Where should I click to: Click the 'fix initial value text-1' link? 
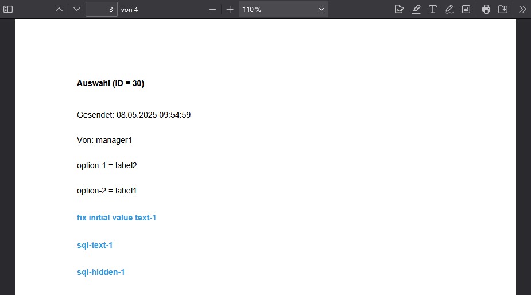[x=117, y=218]
